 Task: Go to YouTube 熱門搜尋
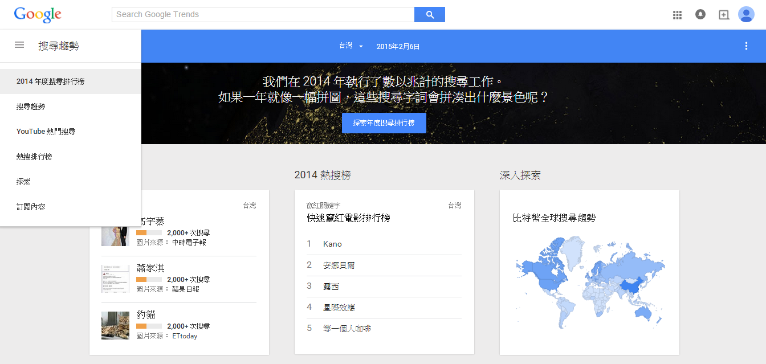tap(71, 132)
